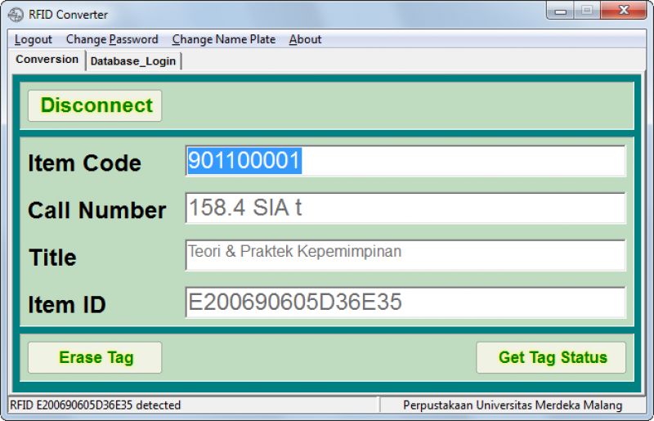Switch to the Database_Login tab
Viewport: 654px width, 421px height.
[x=133, y=60]
